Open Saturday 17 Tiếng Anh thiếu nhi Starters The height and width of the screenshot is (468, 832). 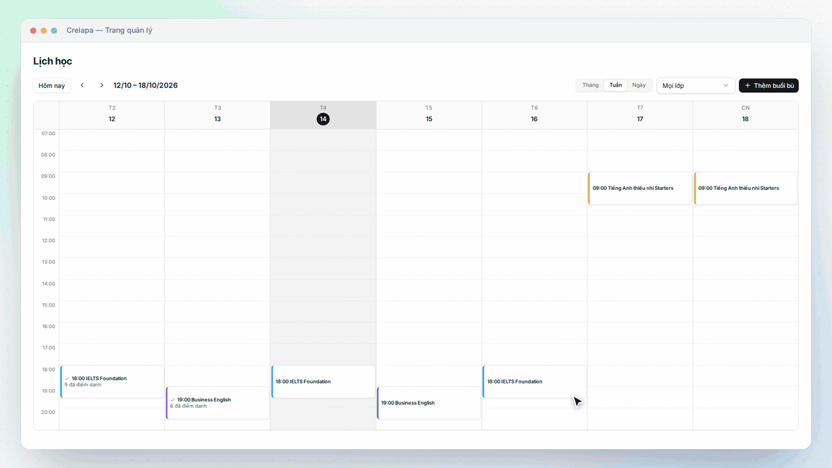point(640,188)
